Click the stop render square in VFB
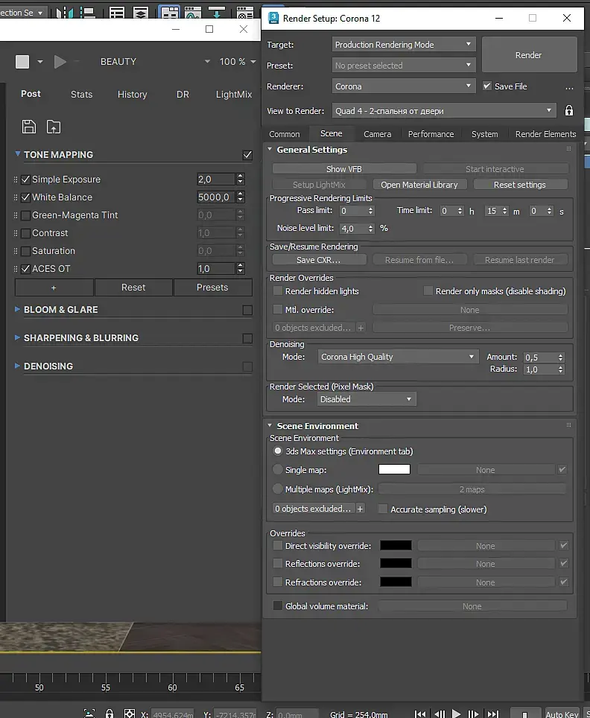The height and width of the screenshot is (718, 590). 22,61
